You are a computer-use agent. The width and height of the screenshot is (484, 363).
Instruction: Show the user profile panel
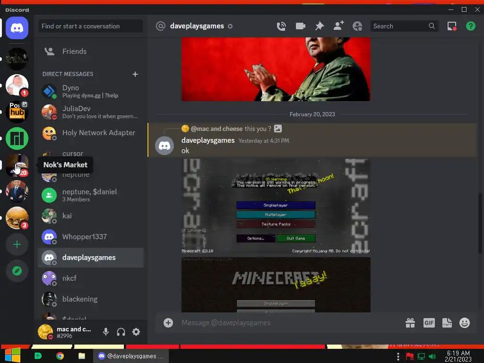[357, 26]
